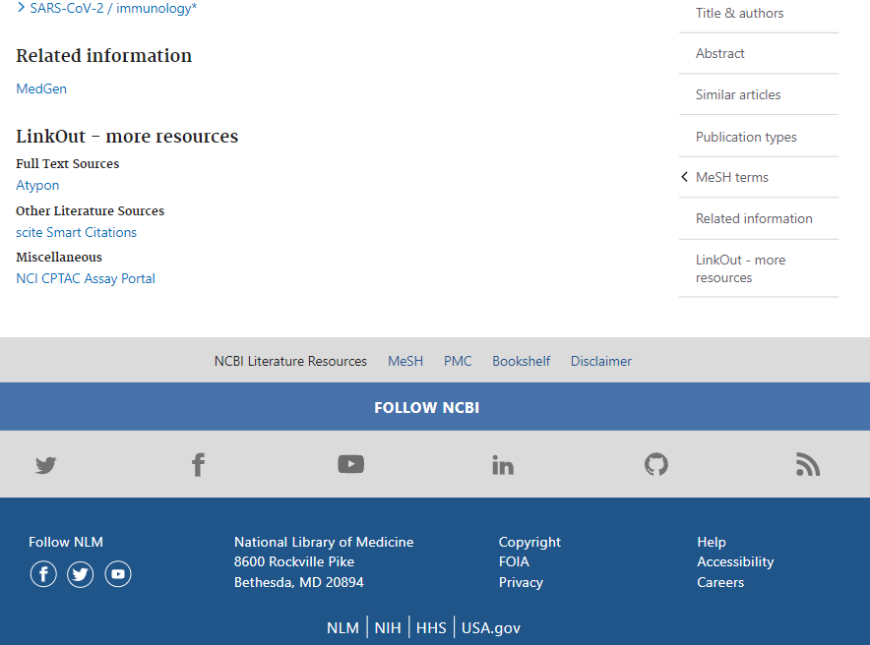Viewport: 870px width, 645px height.
Task: Click chevron beside MeSH terms navigation
Action: pyautogui.click(x=685, y=177)
